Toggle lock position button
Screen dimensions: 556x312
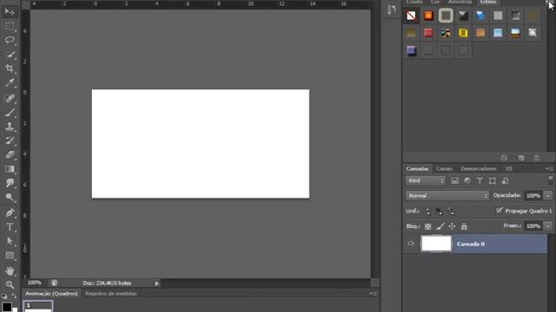point(452,226)
